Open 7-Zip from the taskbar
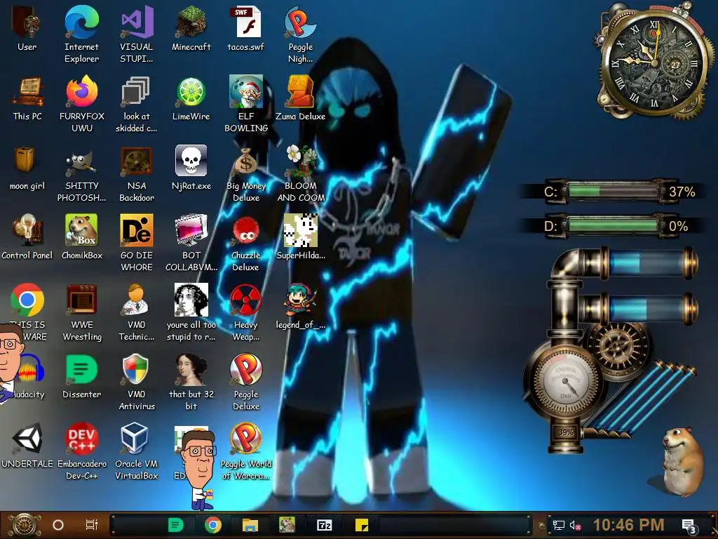This screenshot has height=539, width=718. pyautogui.click(x=325, y=525)
